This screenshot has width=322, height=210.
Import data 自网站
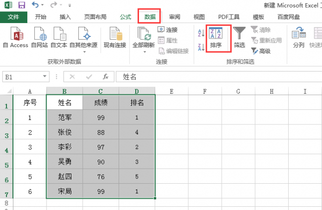pos(39,37)
